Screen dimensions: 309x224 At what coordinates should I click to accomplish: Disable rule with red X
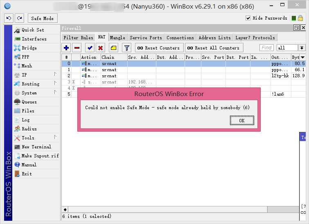tap(101, 48)
